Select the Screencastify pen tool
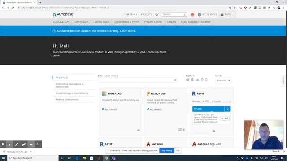Viewport: 287px width, 161px height. (x=17, y=144)
